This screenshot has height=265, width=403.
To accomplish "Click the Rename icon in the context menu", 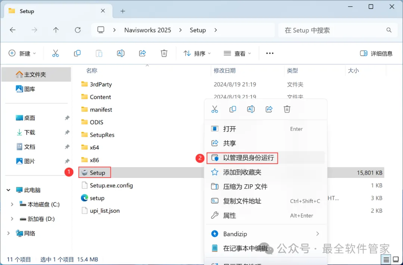I will 251,109.
